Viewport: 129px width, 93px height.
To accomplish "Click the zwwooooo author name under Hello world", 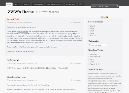I will tap(20, 64).
